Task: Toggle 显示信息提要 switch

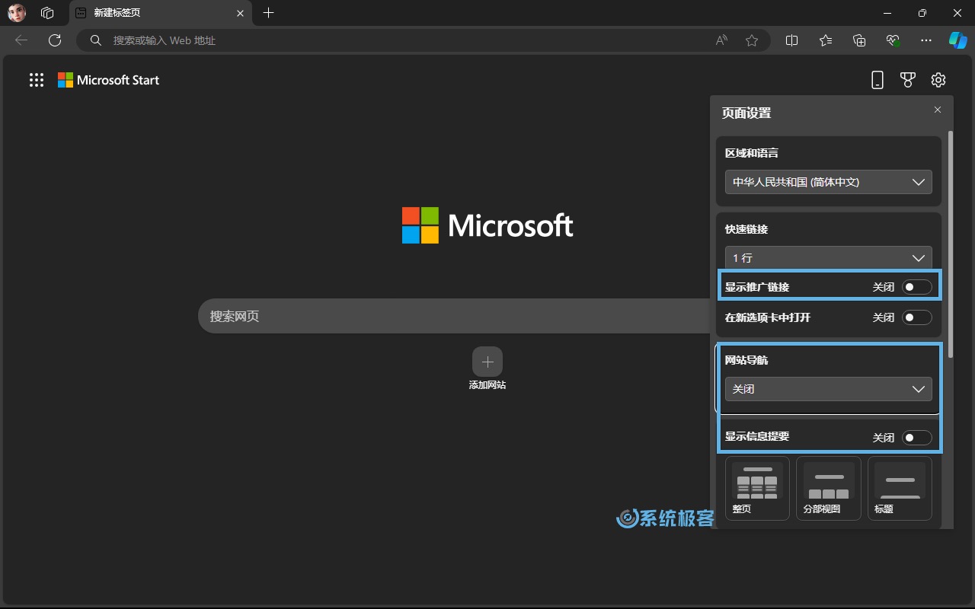Action: (x=917, y=438)
